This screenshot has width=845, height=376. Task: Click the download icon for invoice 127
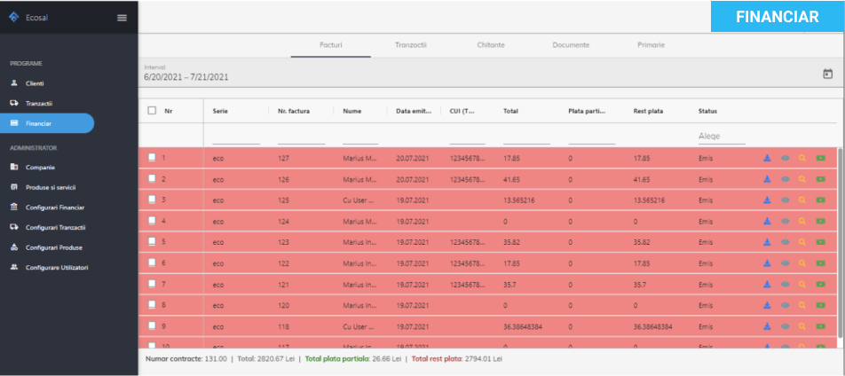[767, 158]
